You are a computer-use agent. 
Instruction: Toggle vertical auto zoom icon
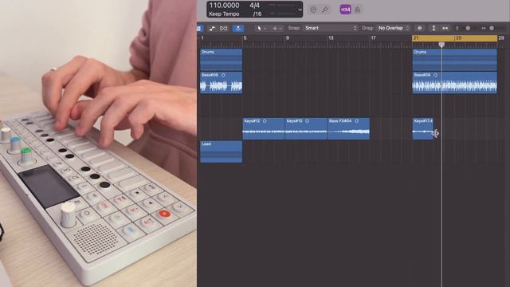tap(433, 29)
